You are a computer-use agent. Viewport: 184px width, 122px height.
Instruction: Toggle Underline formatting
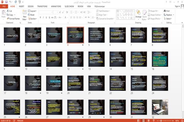coord(46,17)
